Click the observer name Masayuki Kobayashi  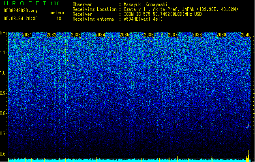coord(146,4)
